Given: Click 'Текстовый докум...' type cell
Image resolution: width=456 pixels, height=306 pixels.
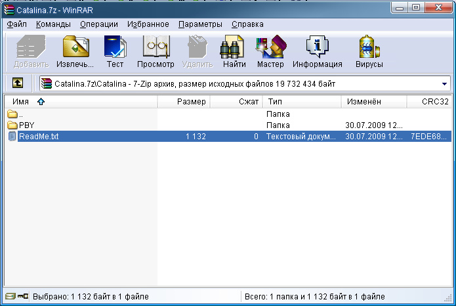Looking at the screenshot, I should tap(301, 137).
